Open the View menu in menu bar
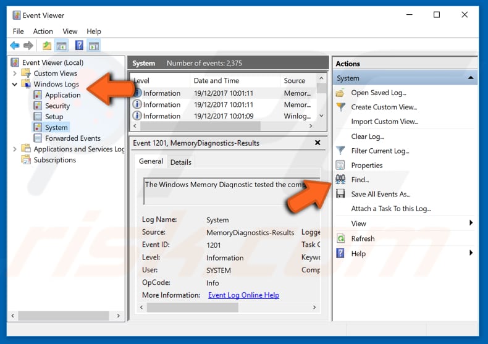This screenshot has width=488, height=344. pyautogui.click(x=70, y=31)
